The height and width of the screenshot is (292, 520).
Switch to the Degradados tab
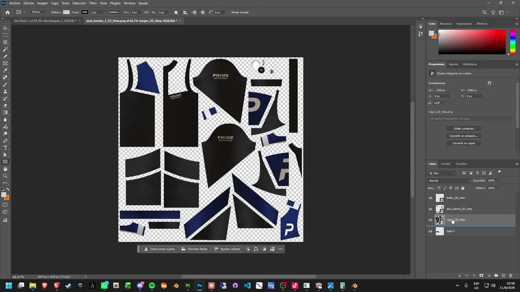coord(464,24)
